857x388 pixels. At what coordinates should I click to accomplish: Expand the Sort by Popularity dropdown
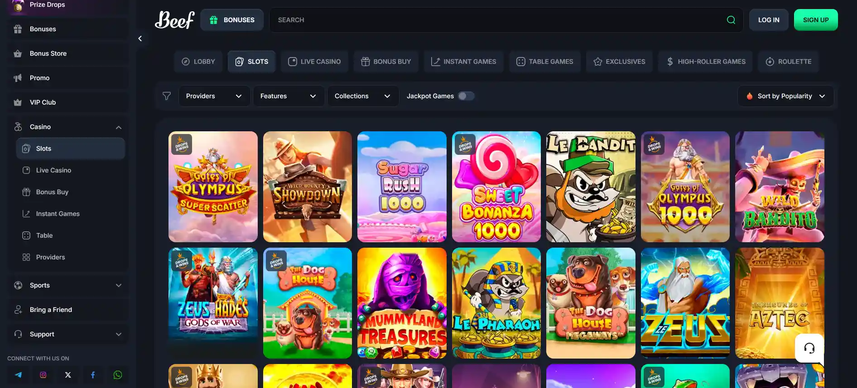click(785, 96)
